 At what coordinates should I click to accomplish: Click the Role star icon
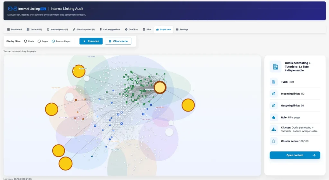point(274,118)
